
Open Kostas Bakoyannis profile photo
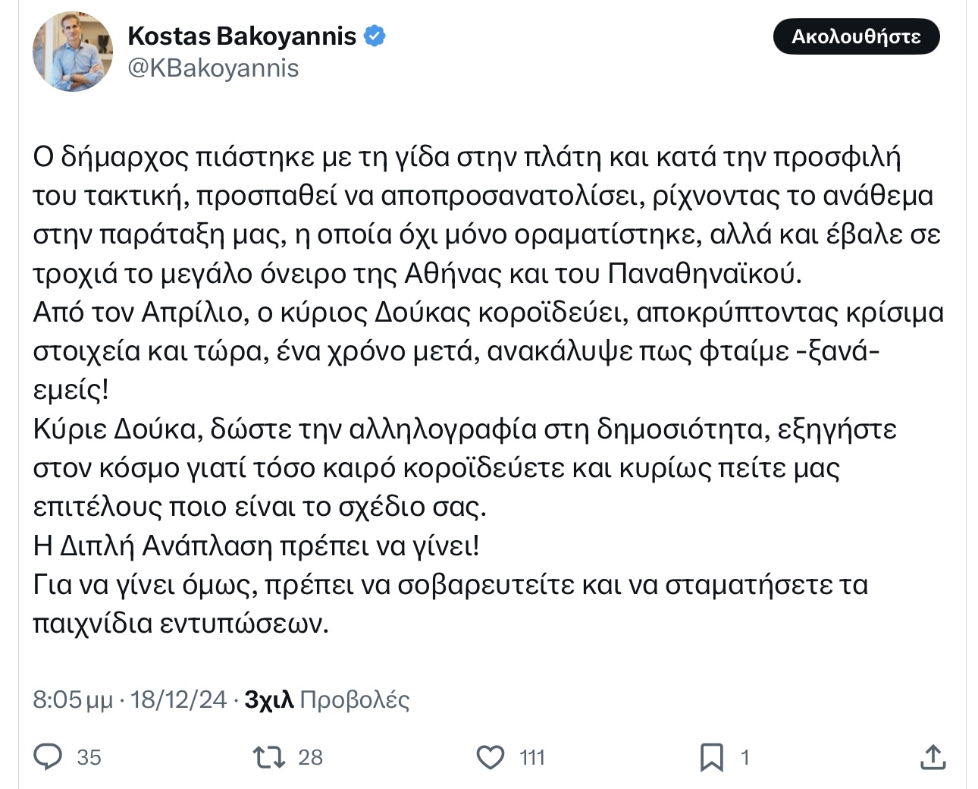coord(73,52)
